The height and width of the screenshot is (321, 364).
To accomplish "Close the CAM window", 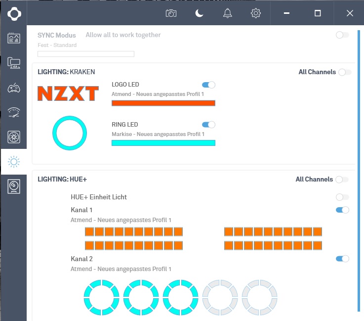I will click(350, 13).
